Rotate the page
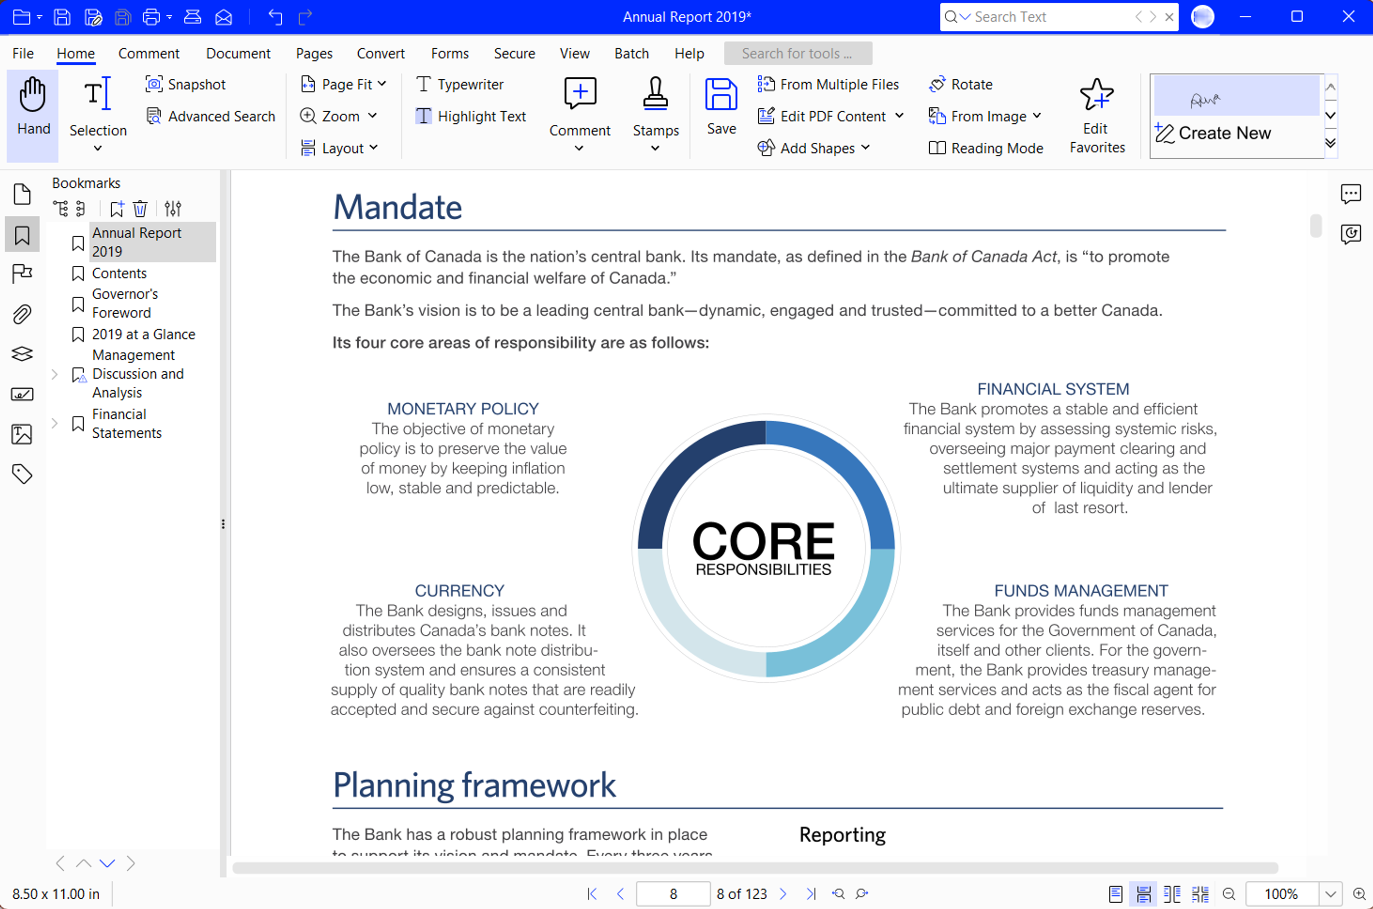1373x909 pixels. coord(961,84)
